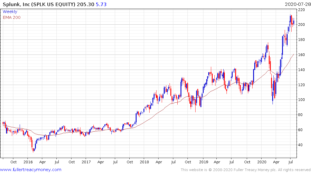This screenshot has width=311, height=174.
Task: Click the chart date 2020-07-28
Action: coord(298,4)
